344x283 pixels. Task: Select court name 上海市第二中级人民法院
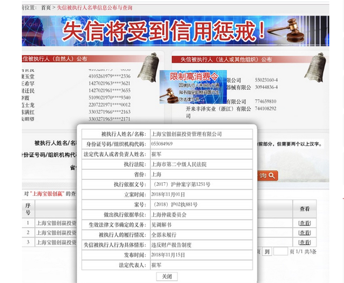pyautogui.click(x=179, y=164)
